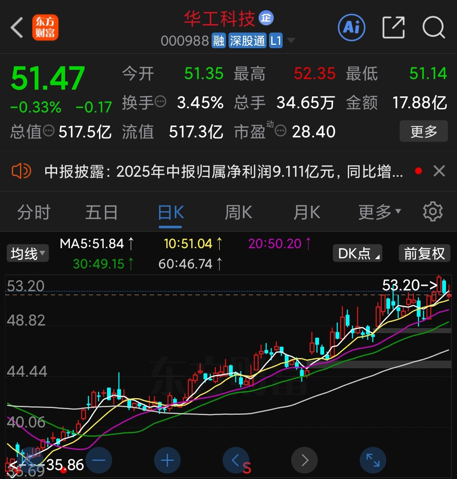Tap the share export icon
The width and height of the screenshot is (457, 479).
(x=394, y=27)
